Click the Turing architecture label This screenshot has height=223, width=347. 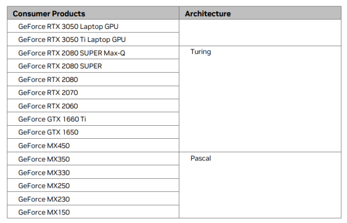point(200,52)
